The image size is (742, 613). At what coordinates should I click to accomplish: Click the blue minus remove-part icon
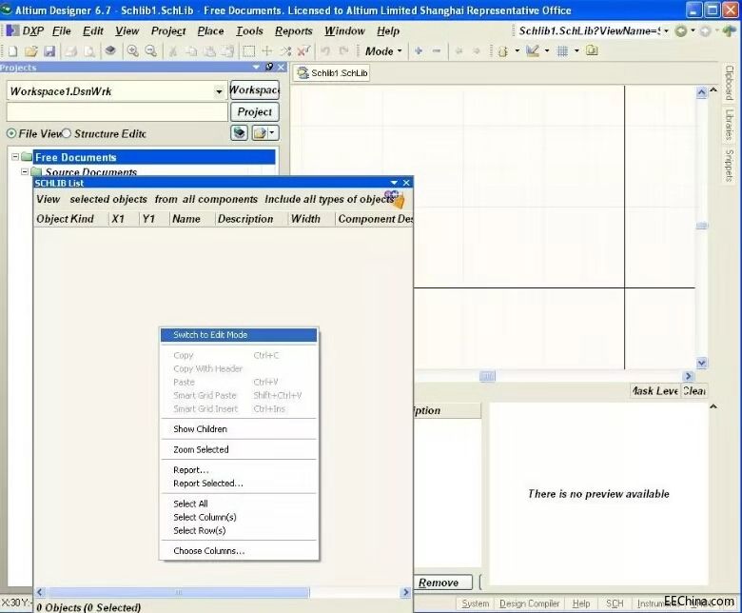437,50
